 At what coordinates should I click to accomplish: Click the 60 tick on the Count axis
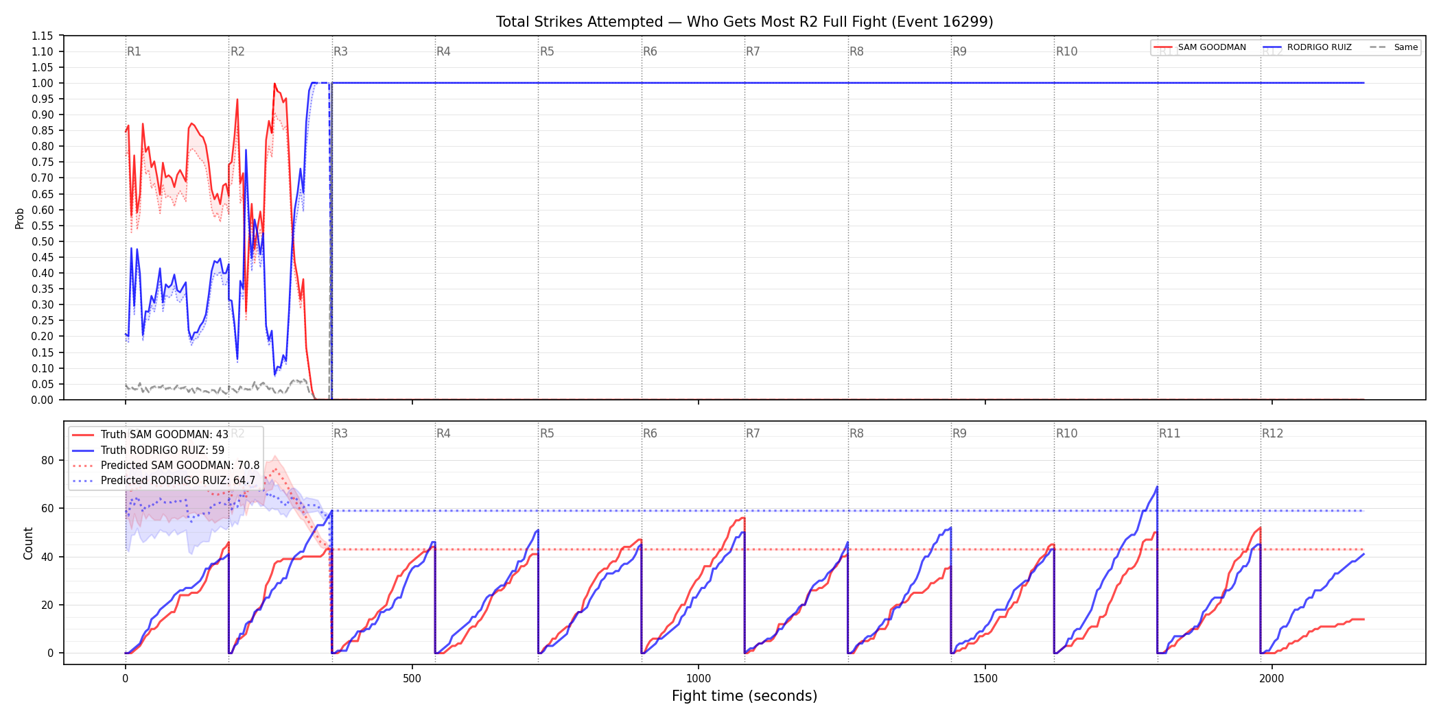(47, 508)
